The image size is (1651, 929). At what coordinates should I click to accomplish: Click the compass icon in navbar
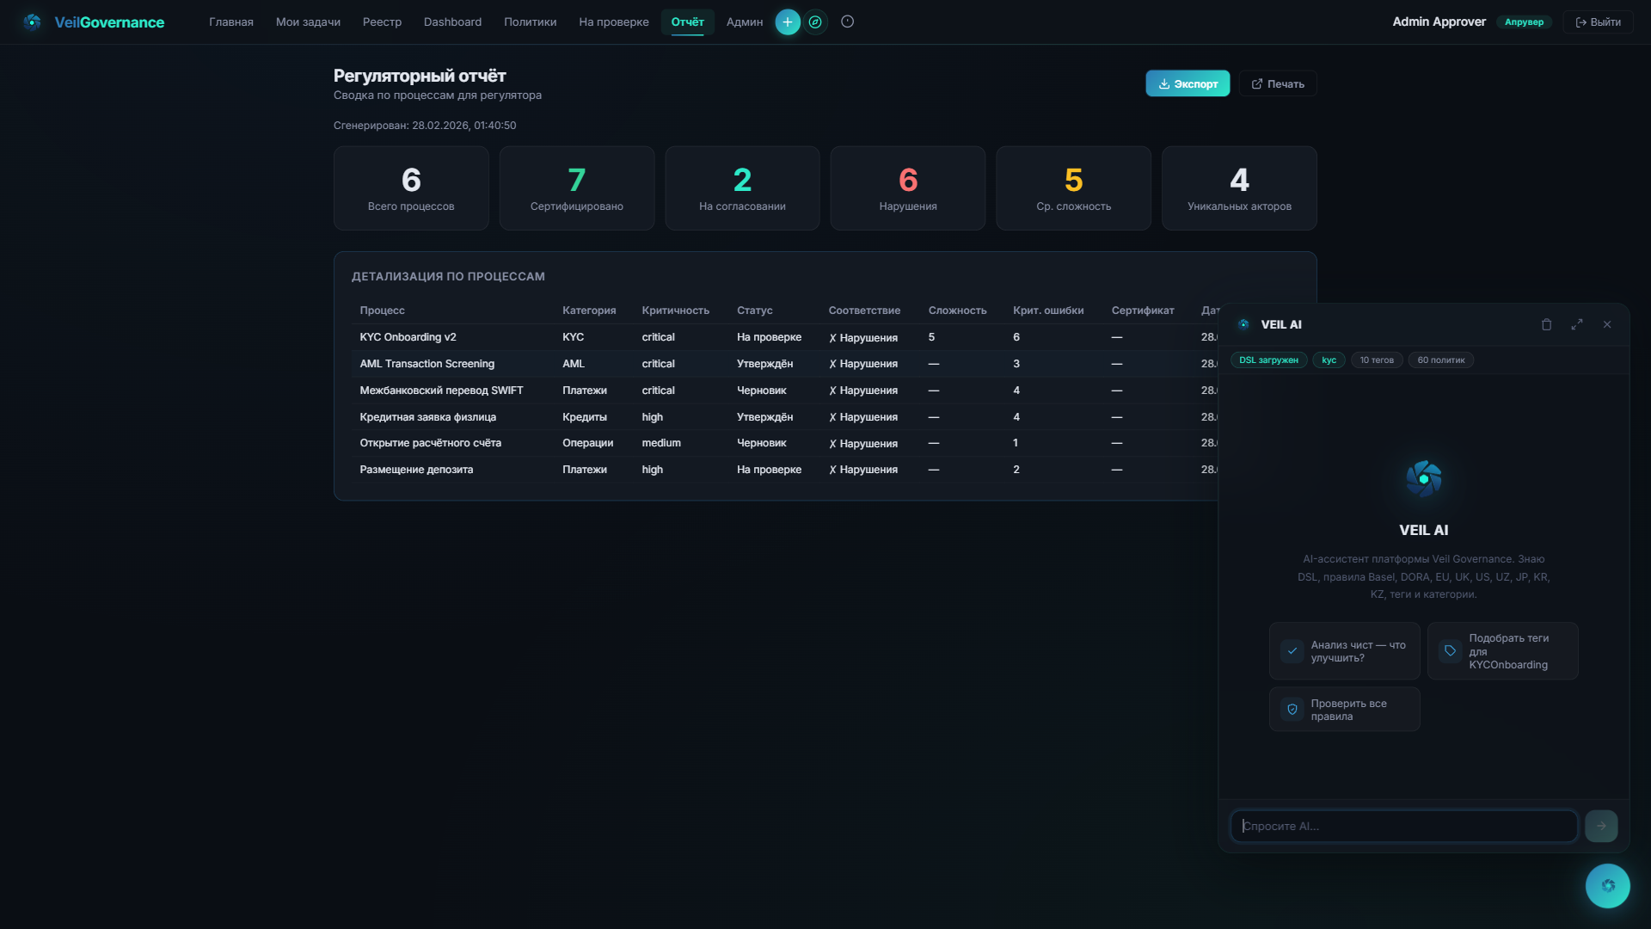point(815,22)
